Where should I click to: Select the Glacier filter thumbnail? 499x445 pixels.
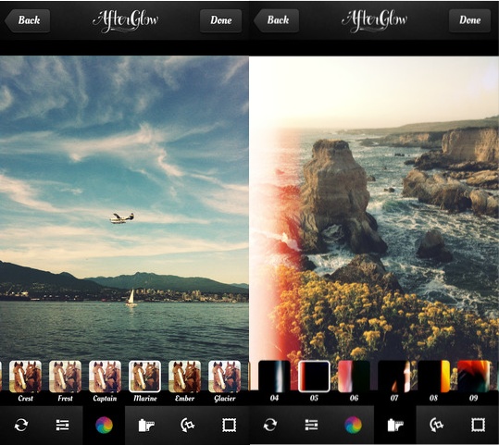click(x=224, y=377)
